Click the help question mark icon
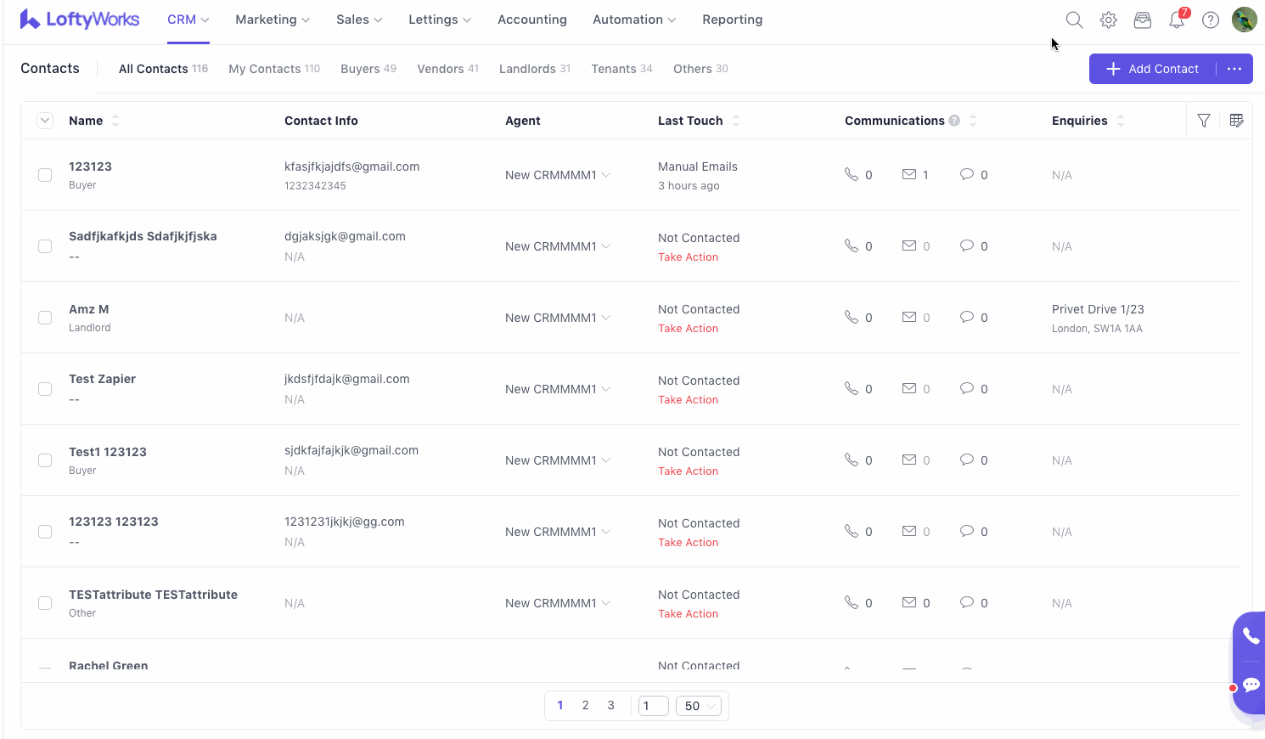 [x=1211, y=20]
